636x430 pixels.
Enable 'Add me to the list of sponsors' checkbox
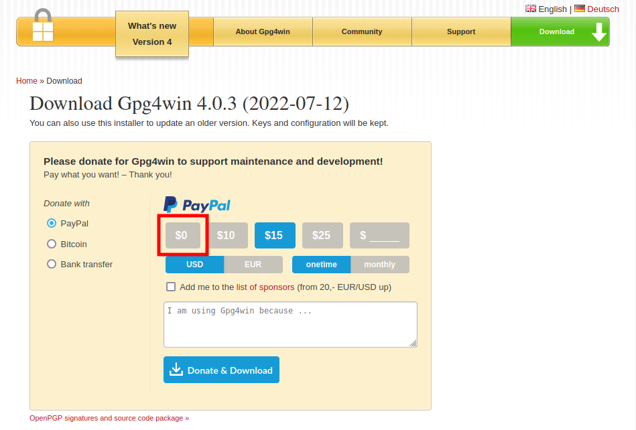tap(171, 287)
